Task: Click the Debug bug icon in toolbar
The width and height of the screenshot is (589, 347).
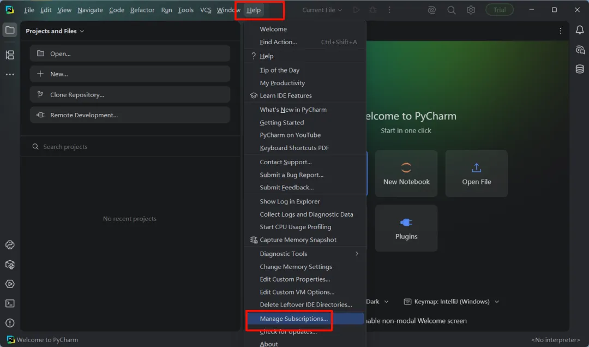Action: 372,10
